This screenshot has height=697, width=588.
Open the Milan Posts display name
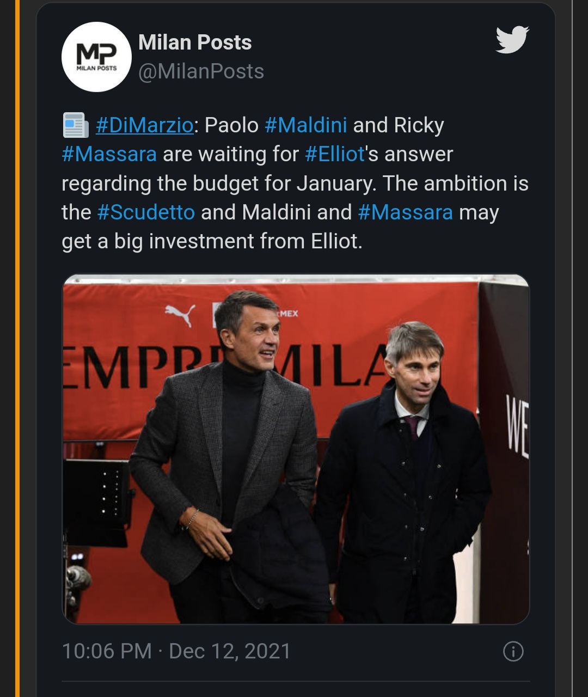[195, 42]
